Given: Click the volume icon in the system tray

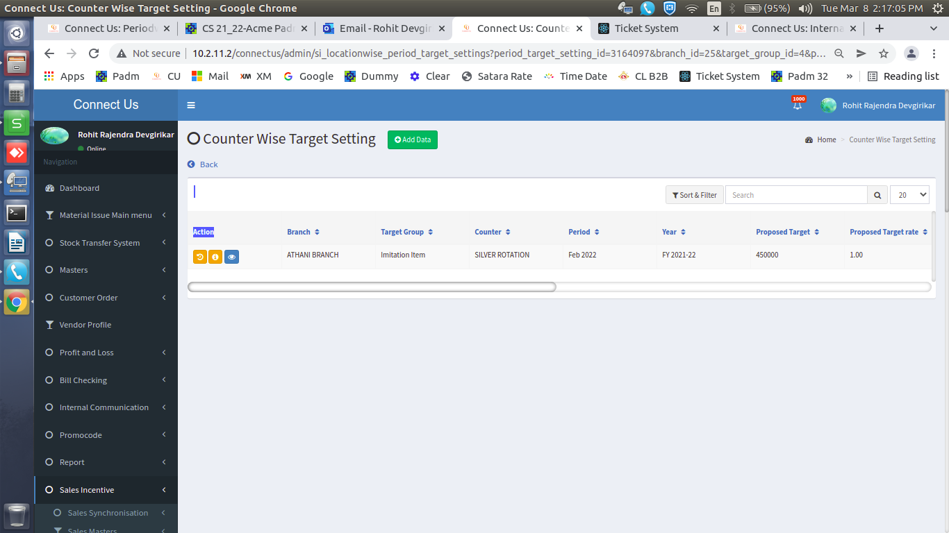Looking at the screenshot, I should point(805,8).
